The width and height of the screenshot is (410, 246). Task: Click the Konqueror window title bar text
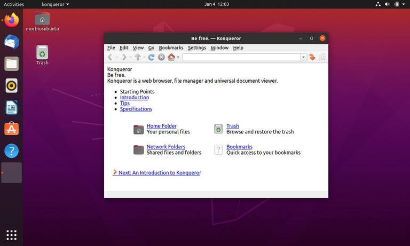click(216, 38)
